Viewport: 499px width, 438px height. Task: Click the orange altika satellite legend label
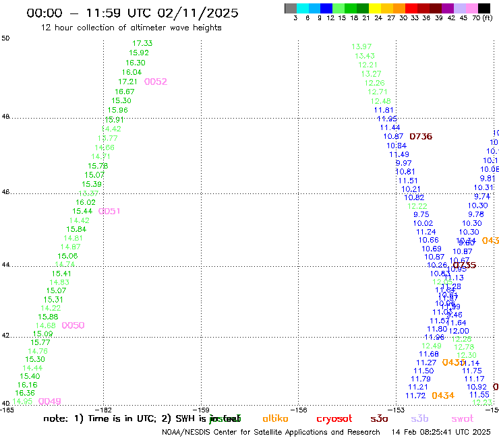275,418
